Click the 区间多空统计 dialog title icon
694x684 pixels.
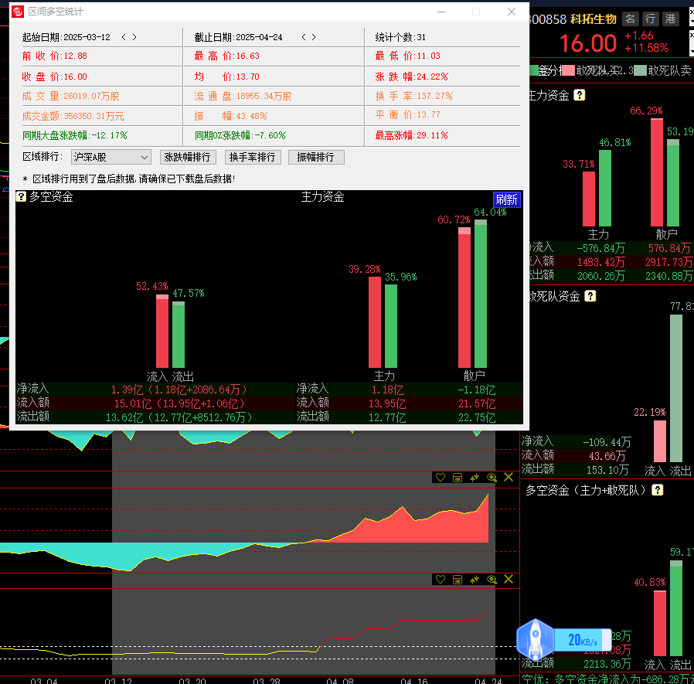pyautogui.click(x=18, y=12)
